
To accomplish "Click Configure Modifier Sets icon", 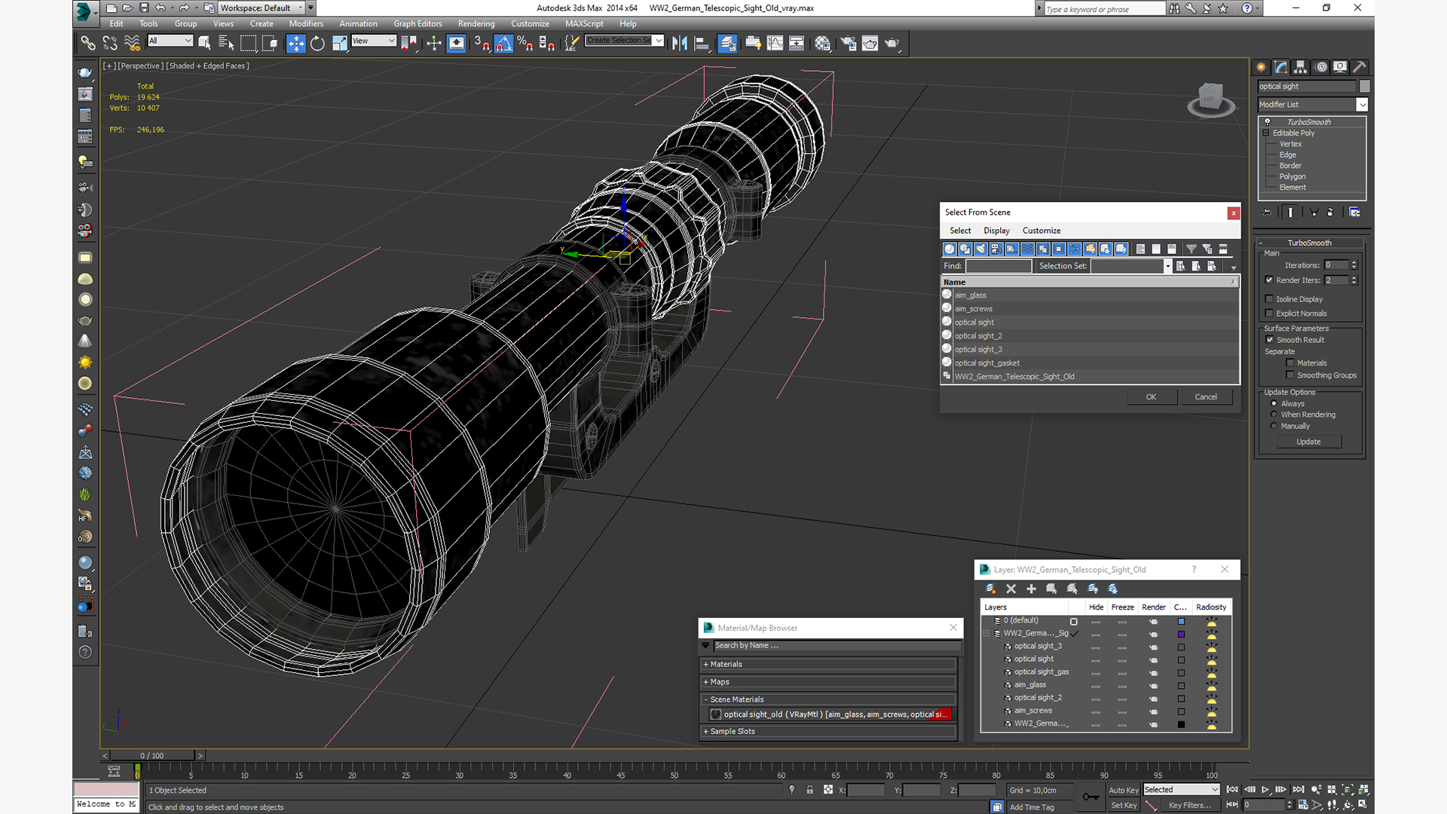I will (1354, 213).
